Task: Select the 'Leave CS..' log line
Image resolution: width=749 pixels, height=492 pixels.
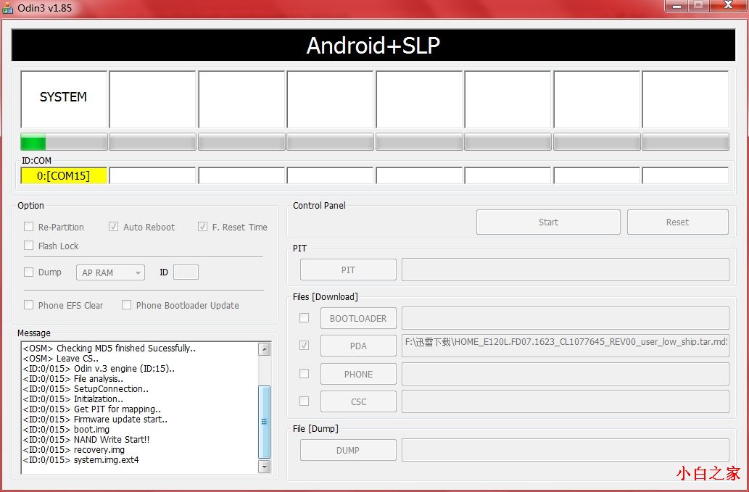Action: click(x=61, y=359)
